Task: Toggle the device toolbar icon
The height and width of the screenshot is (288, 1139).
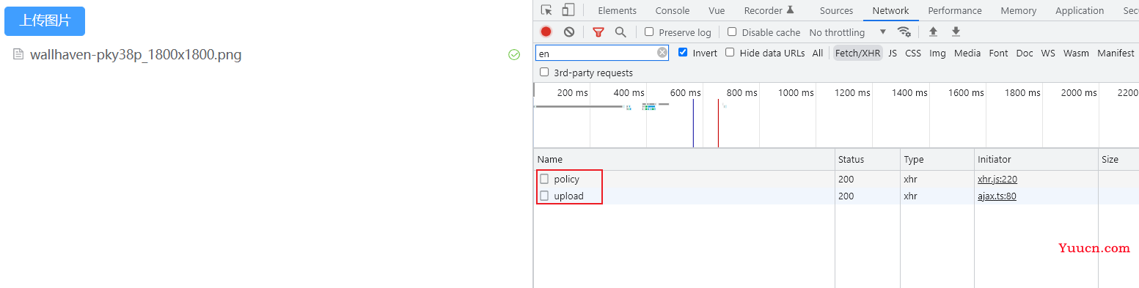Action: (568, 10)
